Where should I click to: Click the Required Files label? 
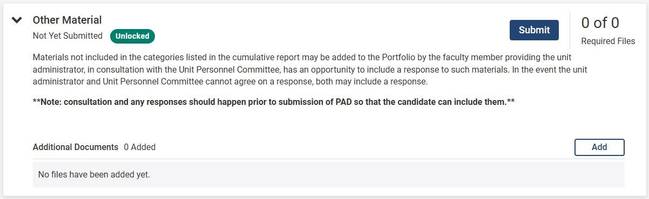(608, 41)
